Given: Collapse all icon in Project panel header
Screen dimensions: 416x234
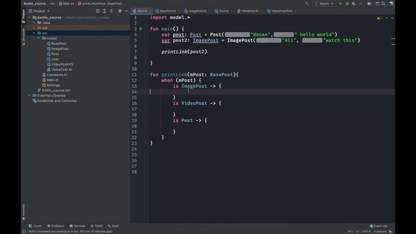Looking at the screenshot, I should click(111, 11).
